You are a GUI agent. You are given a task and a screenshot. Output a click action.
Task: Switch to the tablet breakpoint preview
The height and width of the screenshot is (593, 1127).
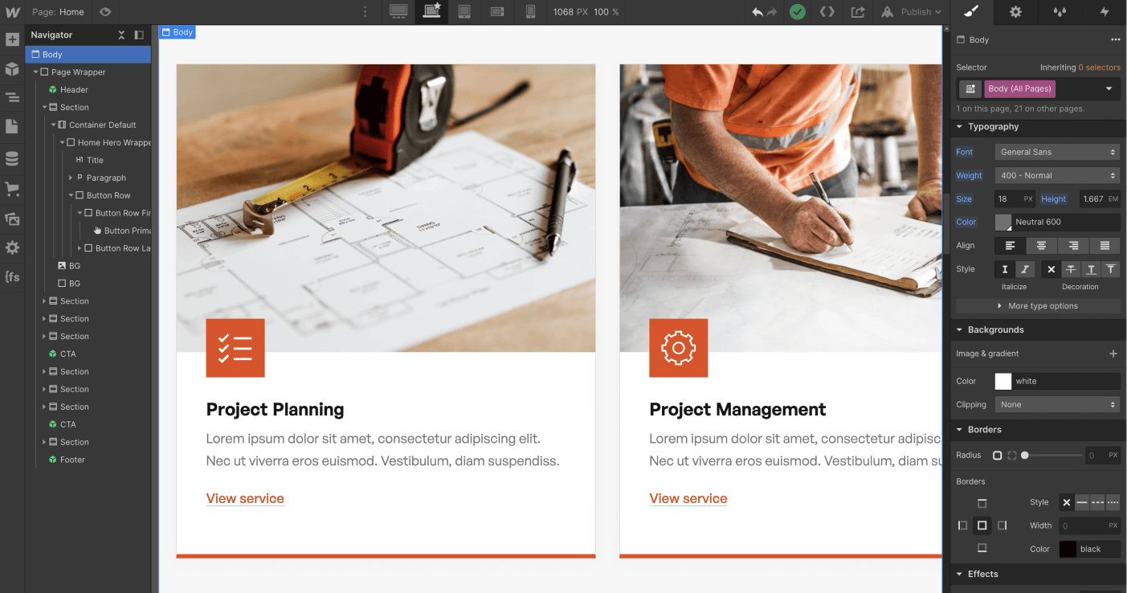click(x=463, y=12)
